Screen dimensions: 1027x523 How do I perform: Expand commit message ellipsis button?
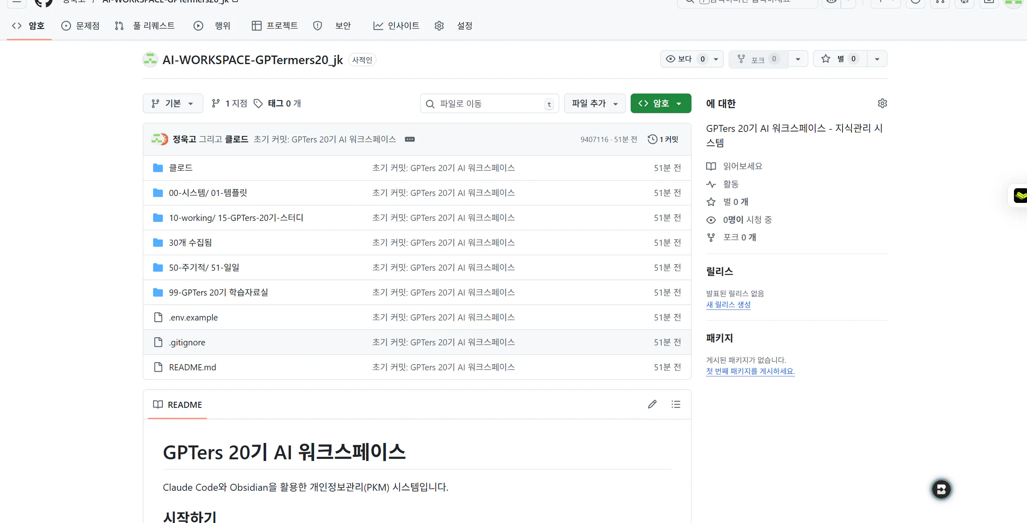(410, 139)
